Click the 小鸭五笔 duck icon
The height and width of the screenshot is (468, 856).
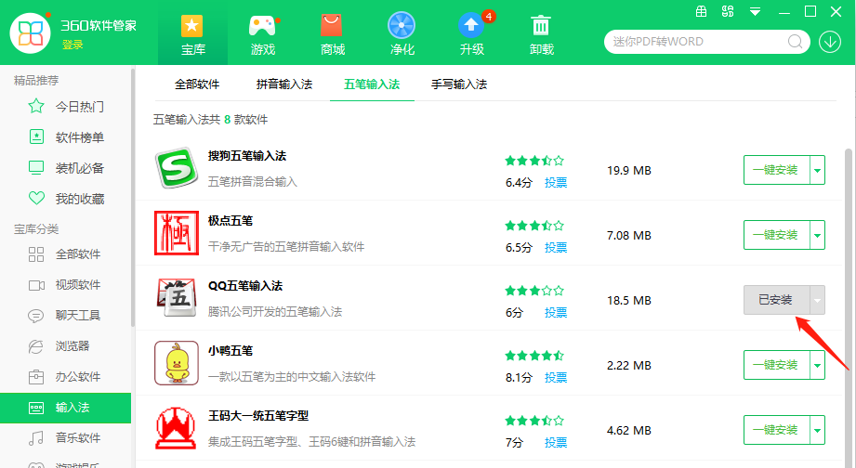point(176,363)
